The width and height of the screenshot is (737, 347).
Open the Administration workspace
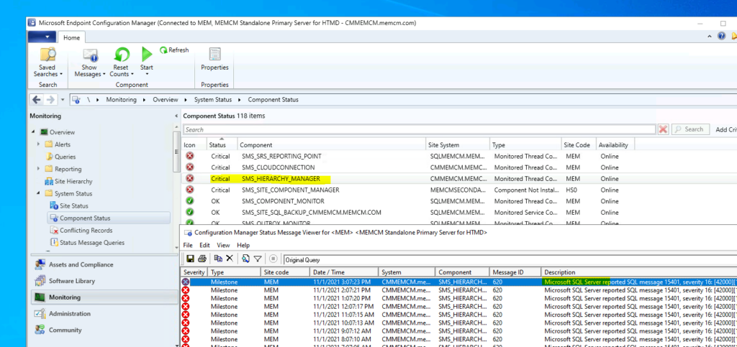(104, 314)
